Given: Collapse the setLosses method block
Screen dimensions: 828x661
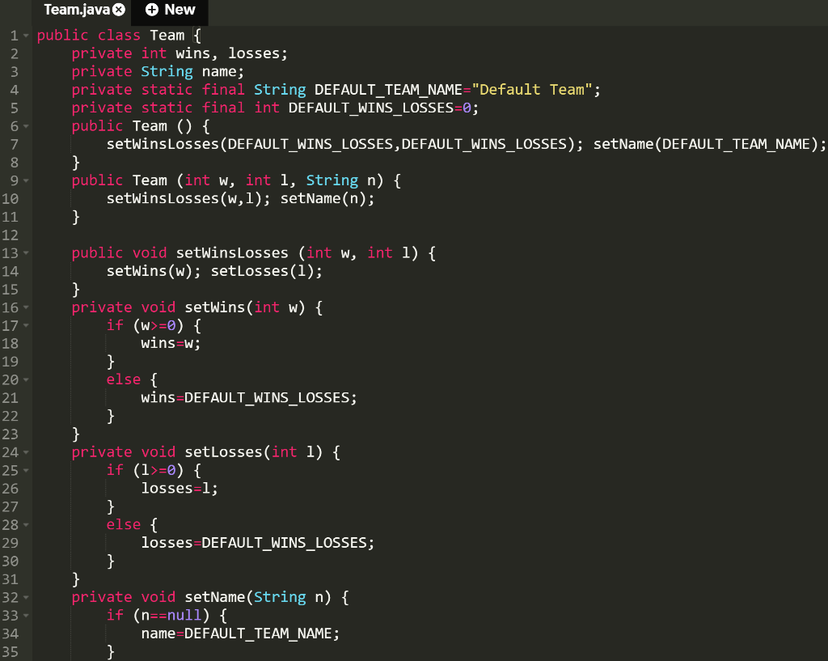Looking at the screenshot, I should [x=26, y=451].
